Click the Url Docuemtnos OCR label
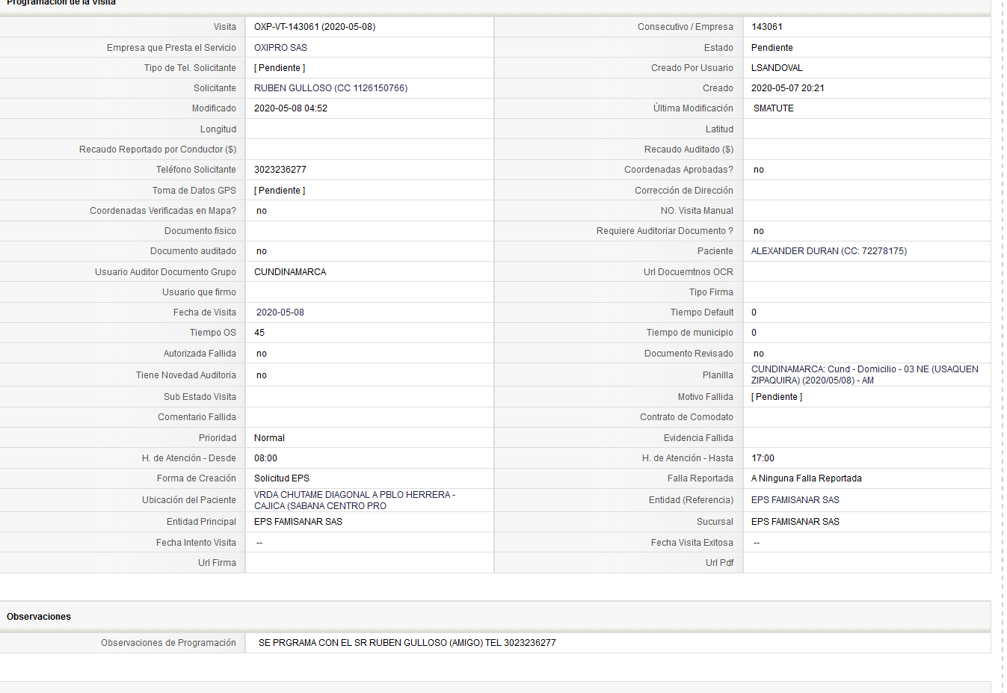Viewport: 1007px width, 693px height. coord(689,272)
